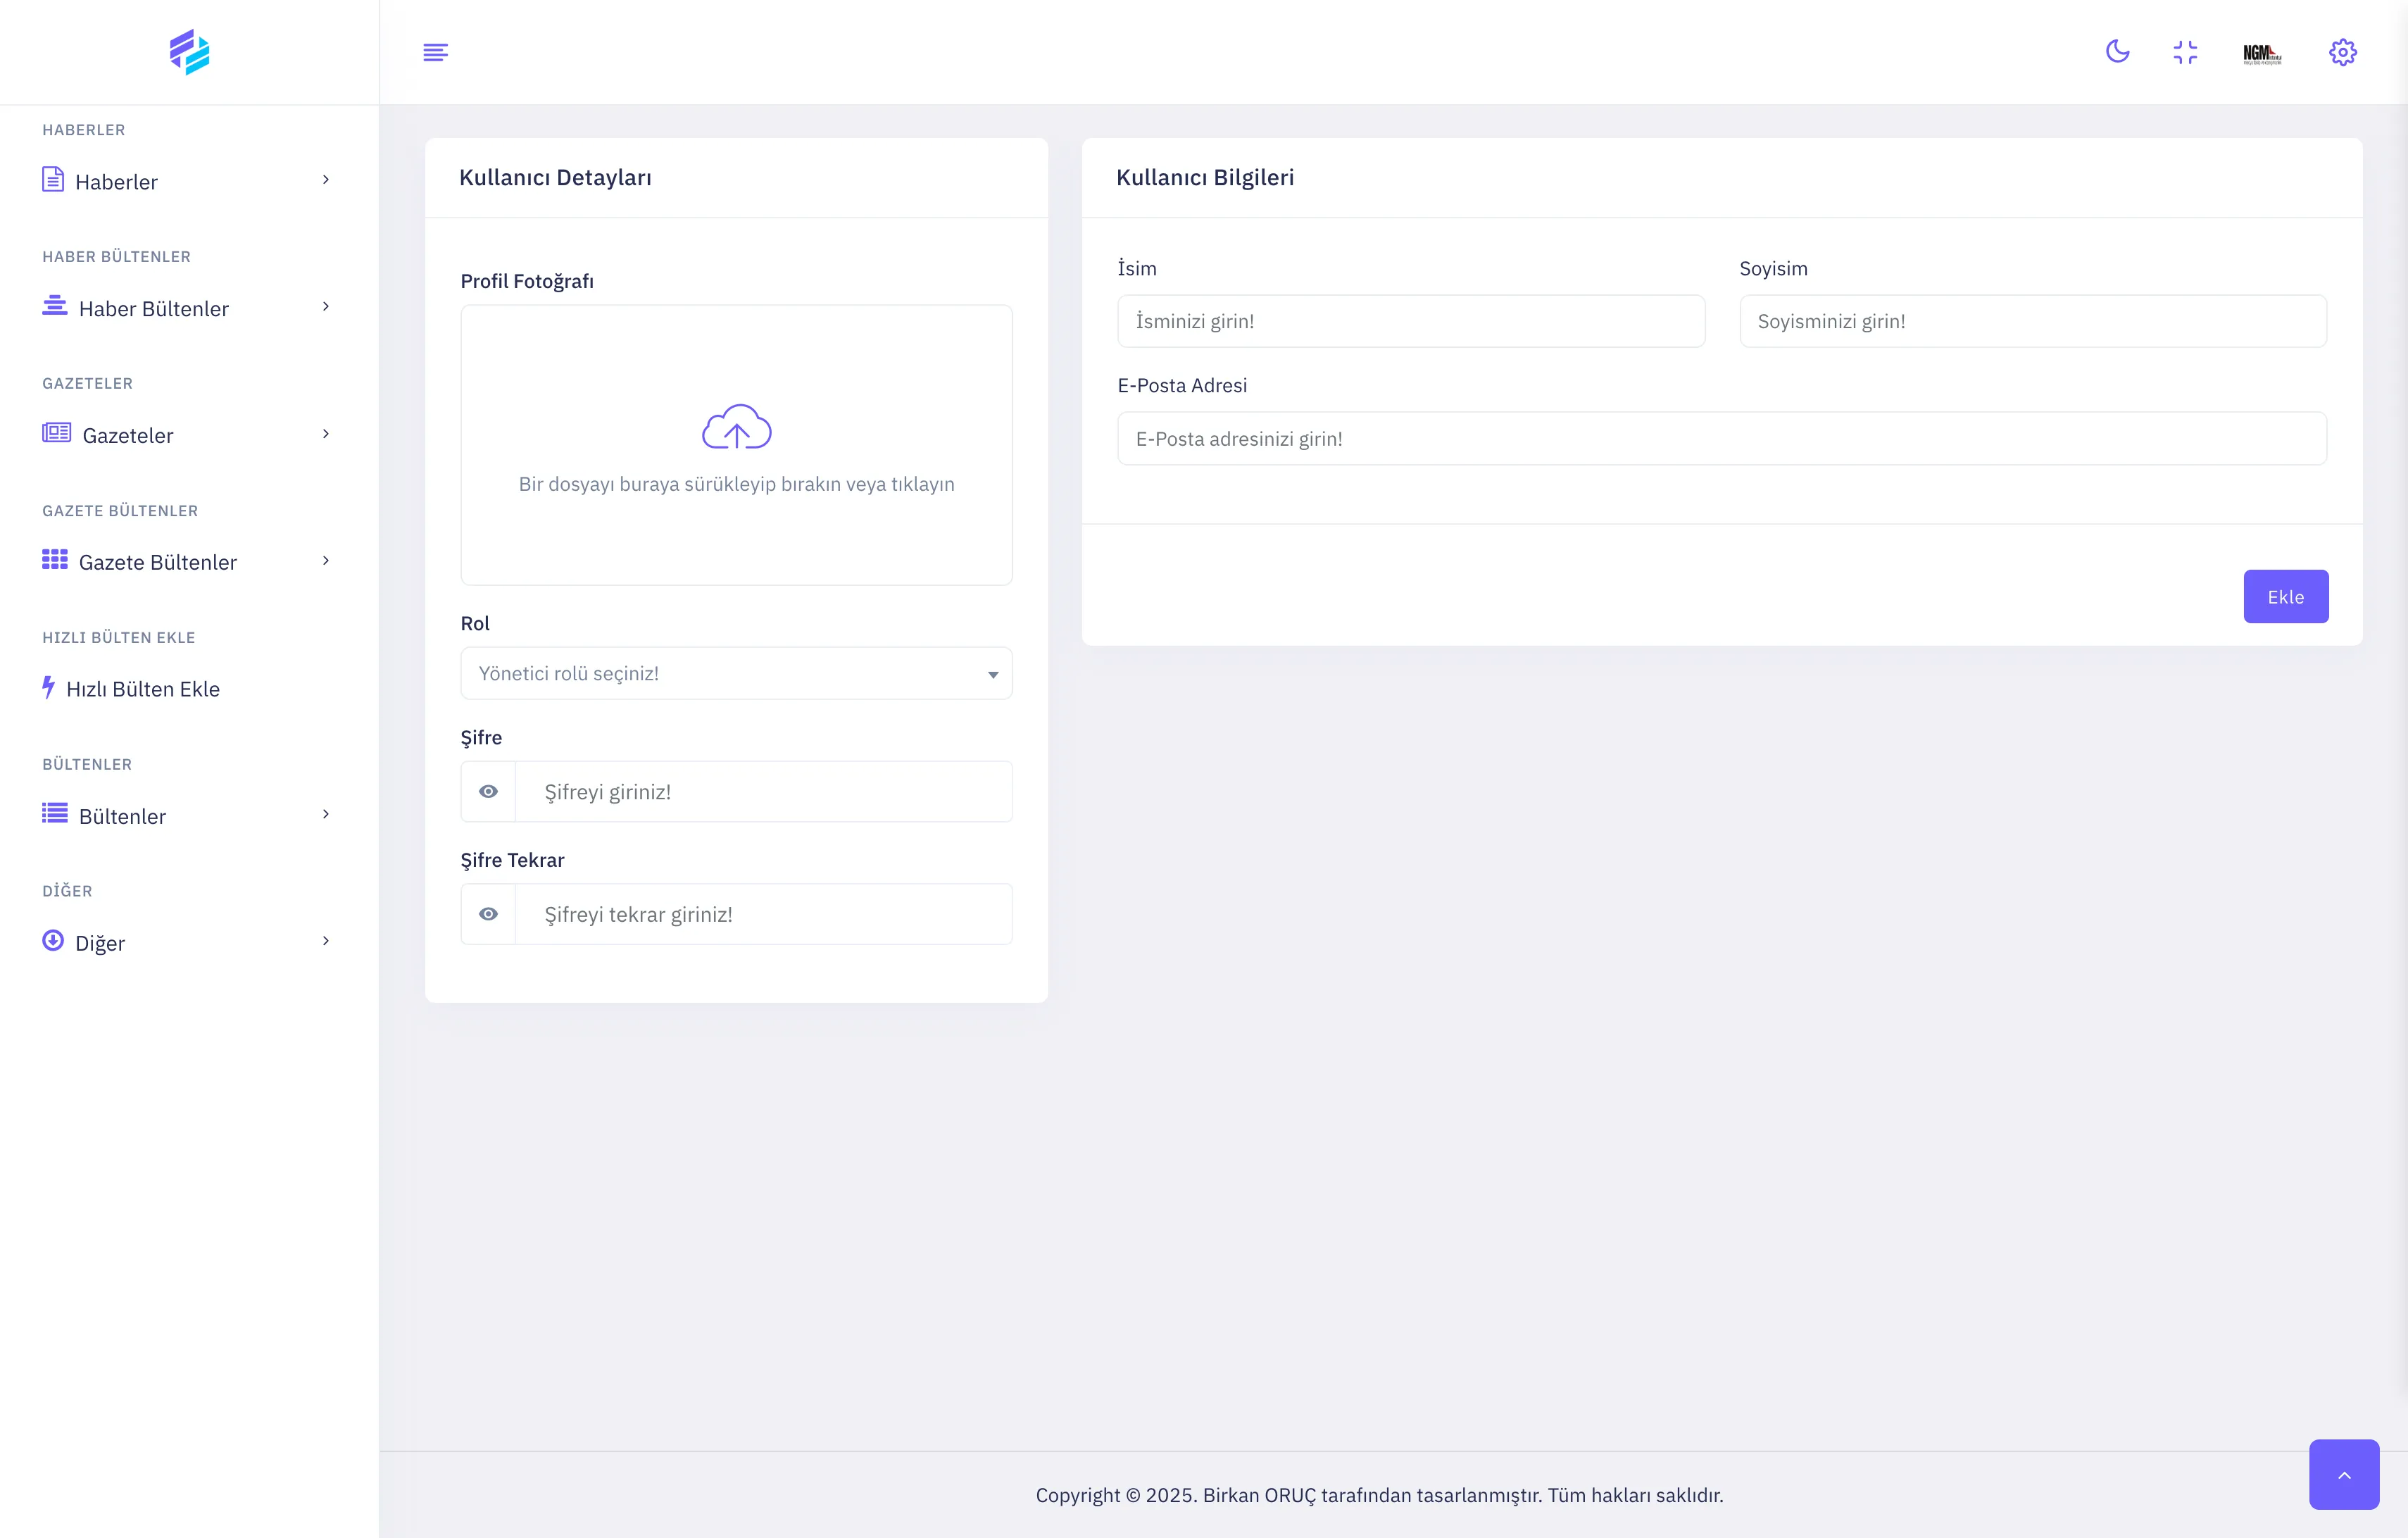Viewport: 2408px width, 1538px height.
Task: Click the cloud upload icon
Action: coord(736,428)
